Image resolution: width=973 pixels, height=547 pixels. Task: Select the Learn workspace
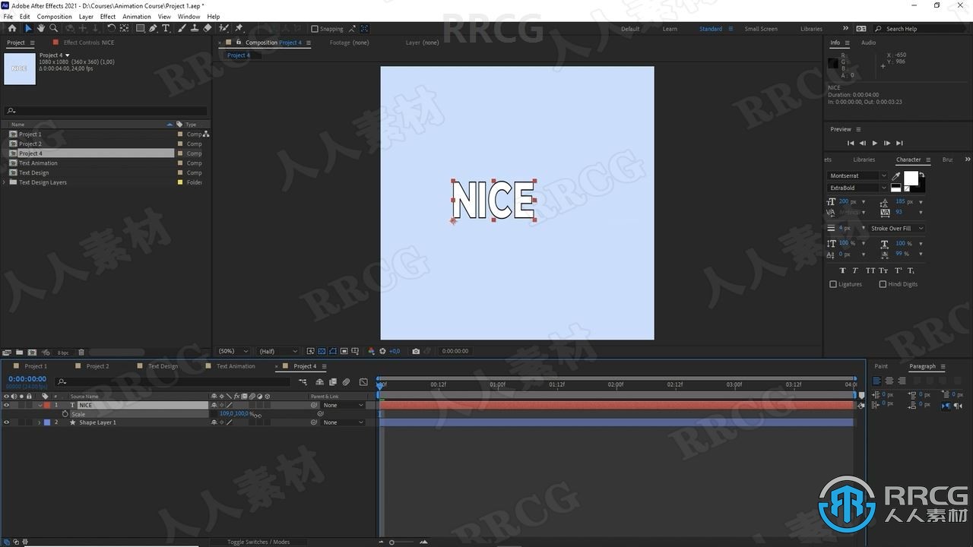[x=670, y=29]
